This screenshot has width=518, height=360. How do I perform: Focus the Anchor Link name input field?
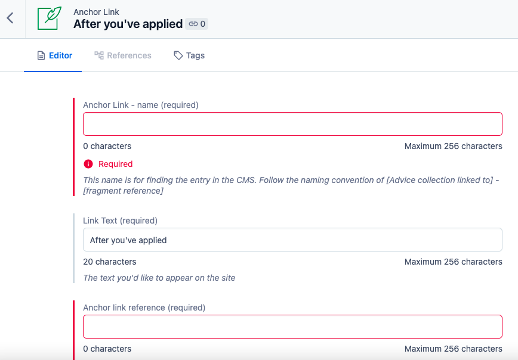pyautogui.click(x=292, y=124)
